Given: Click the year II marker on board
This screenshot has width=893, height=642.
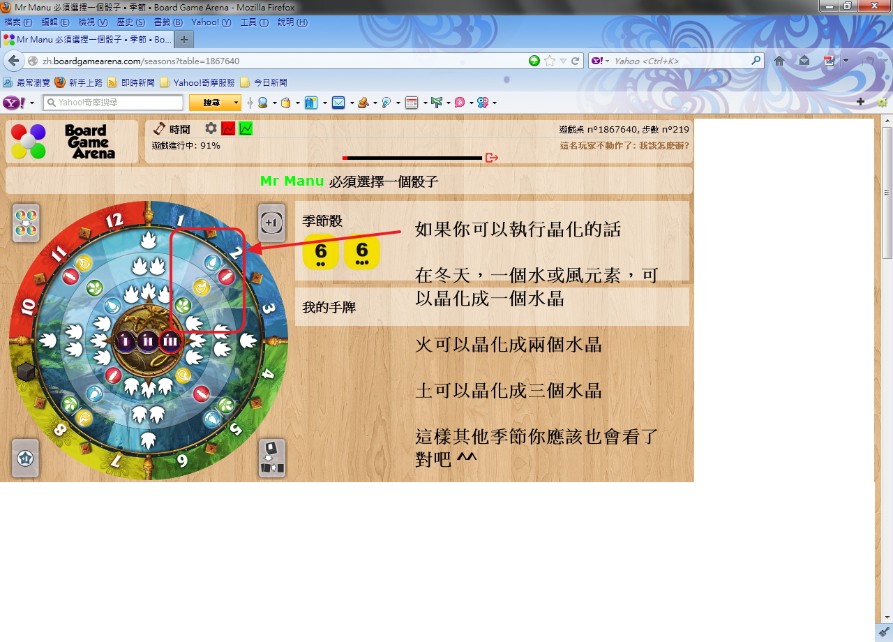Looking at the screenshot, I should [x=148, y=341].
